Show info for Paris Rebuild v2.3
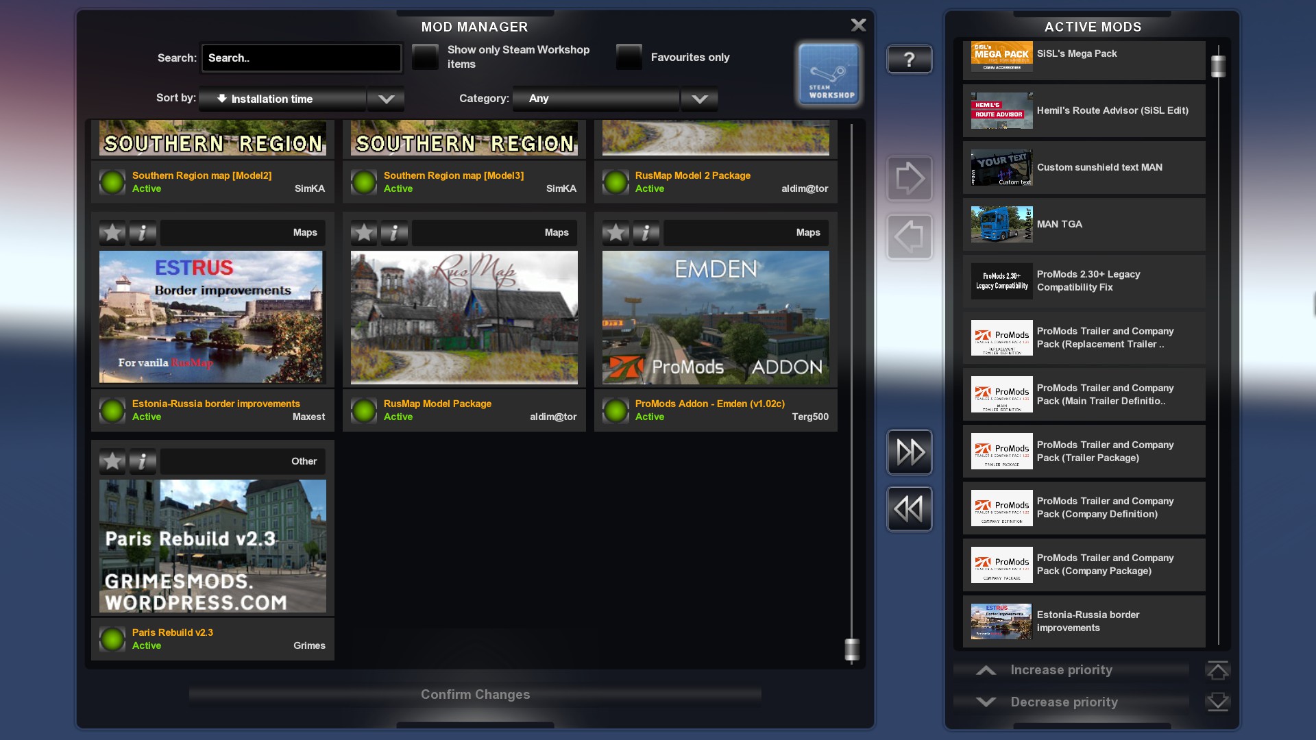This screenshot has width=1316, height=740. coord(143,462)
